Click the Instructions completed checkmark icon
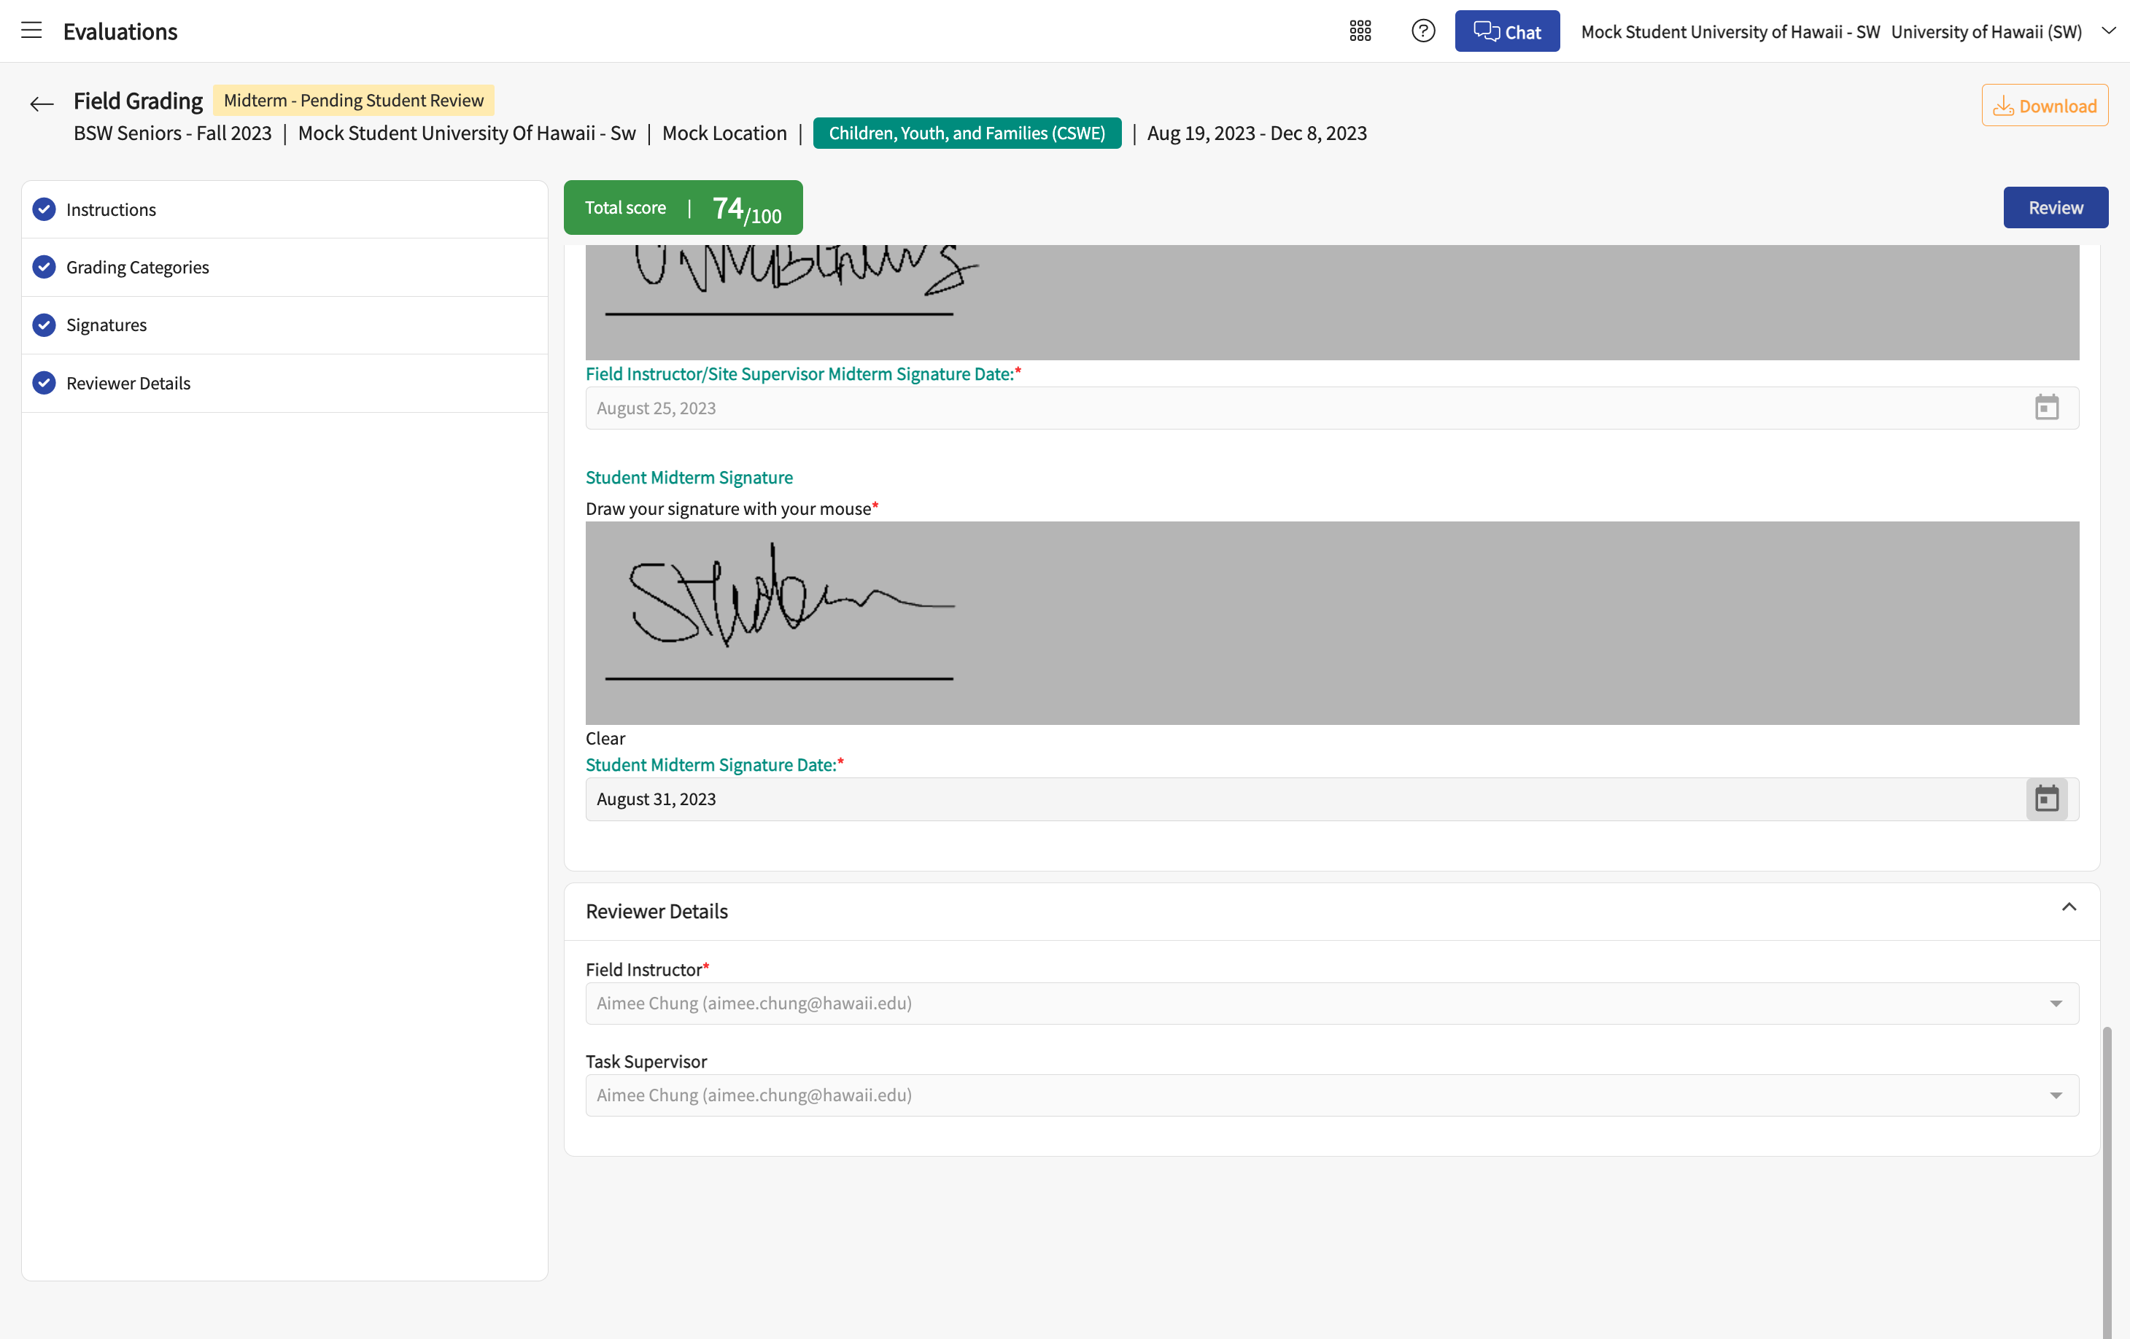Screen dimensions: 2130x1339 44,209
